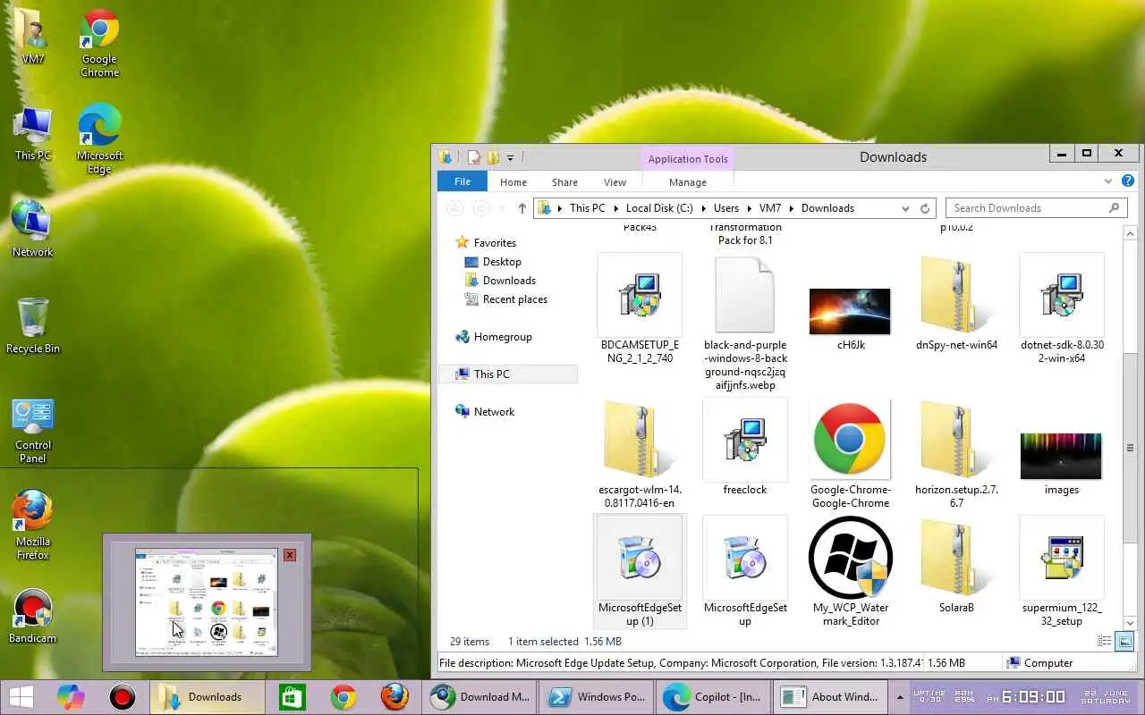Open the Store taskbar icon
This screenshot has width=1145, height=715.
(293, 697)
